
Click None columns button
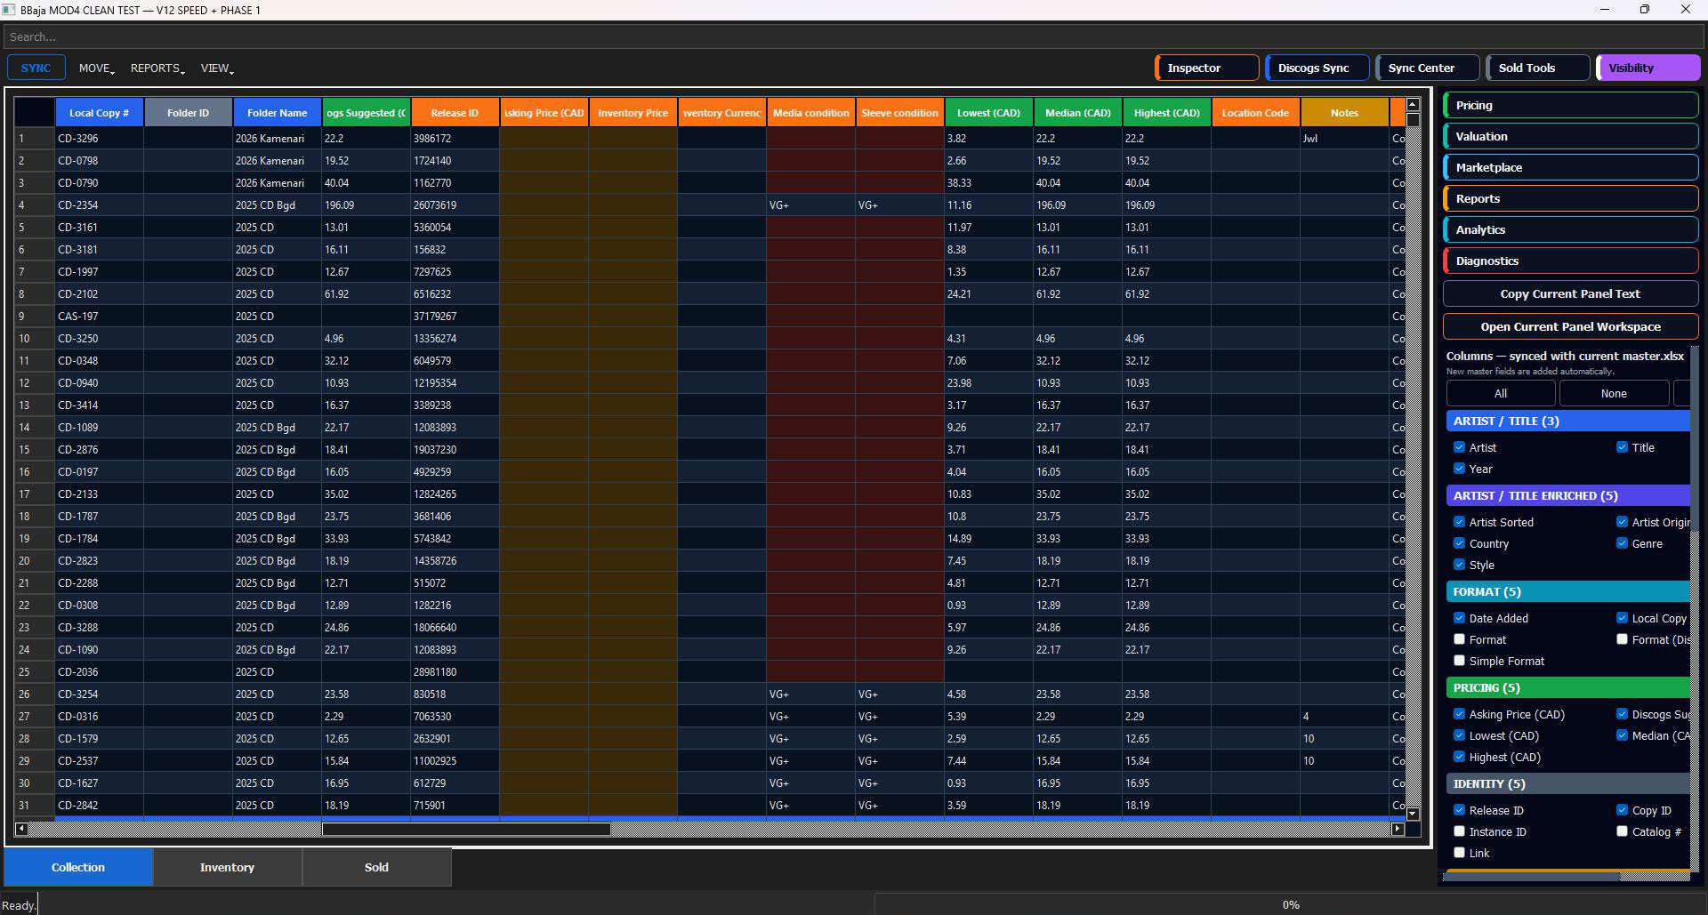point(1614,393)
